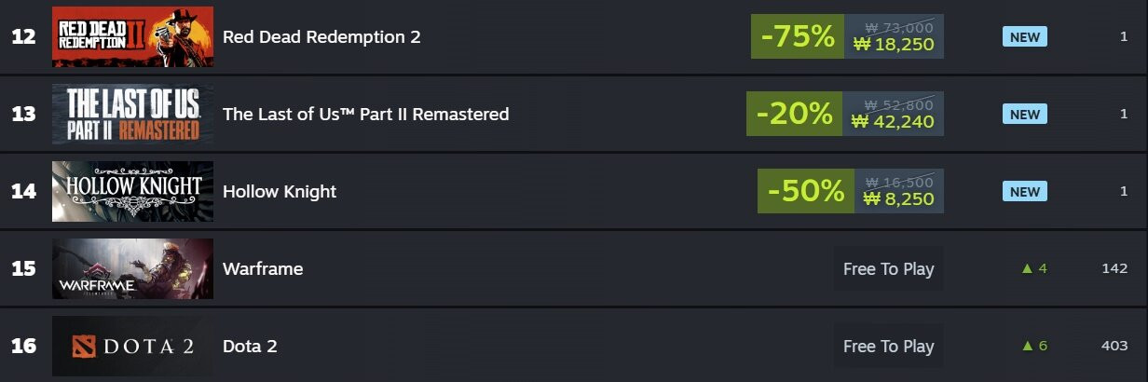The height and width of the screenshot is (382, 1148).
Task: Open the Dota 2 title text
Action: click(250, 346)
